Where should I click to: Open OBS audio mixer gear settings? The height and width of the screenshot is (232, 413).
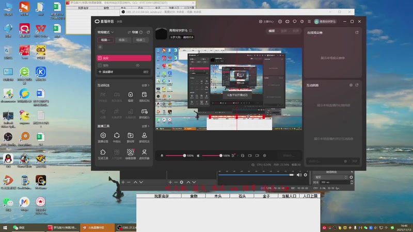pyautogui.click(x=305, y=175)
